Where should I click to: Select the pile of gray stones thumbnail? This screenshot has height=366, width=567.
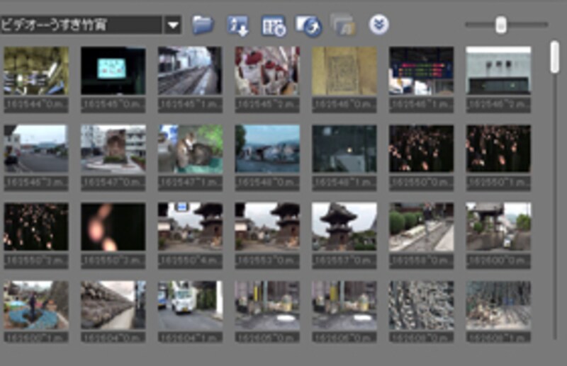tap(421, 304)
